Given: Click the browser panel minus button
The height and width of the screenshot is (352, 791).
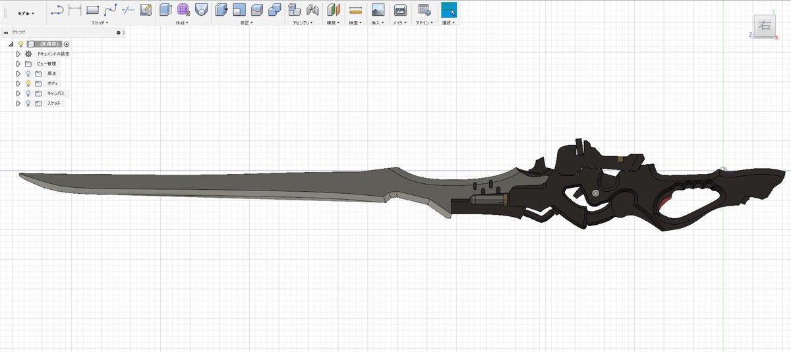Looking at the screenshot, I should [119, 32].
